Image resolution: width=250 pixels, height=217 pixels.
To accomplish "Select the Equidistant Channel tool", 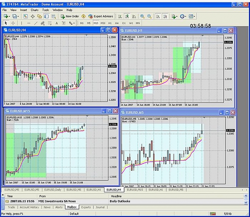I will click(x=42, y=23).
